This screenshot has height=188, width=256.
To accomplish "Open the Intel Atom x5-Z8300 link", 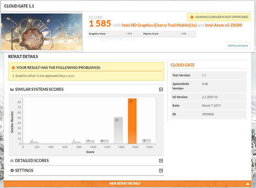I will 223,25.
